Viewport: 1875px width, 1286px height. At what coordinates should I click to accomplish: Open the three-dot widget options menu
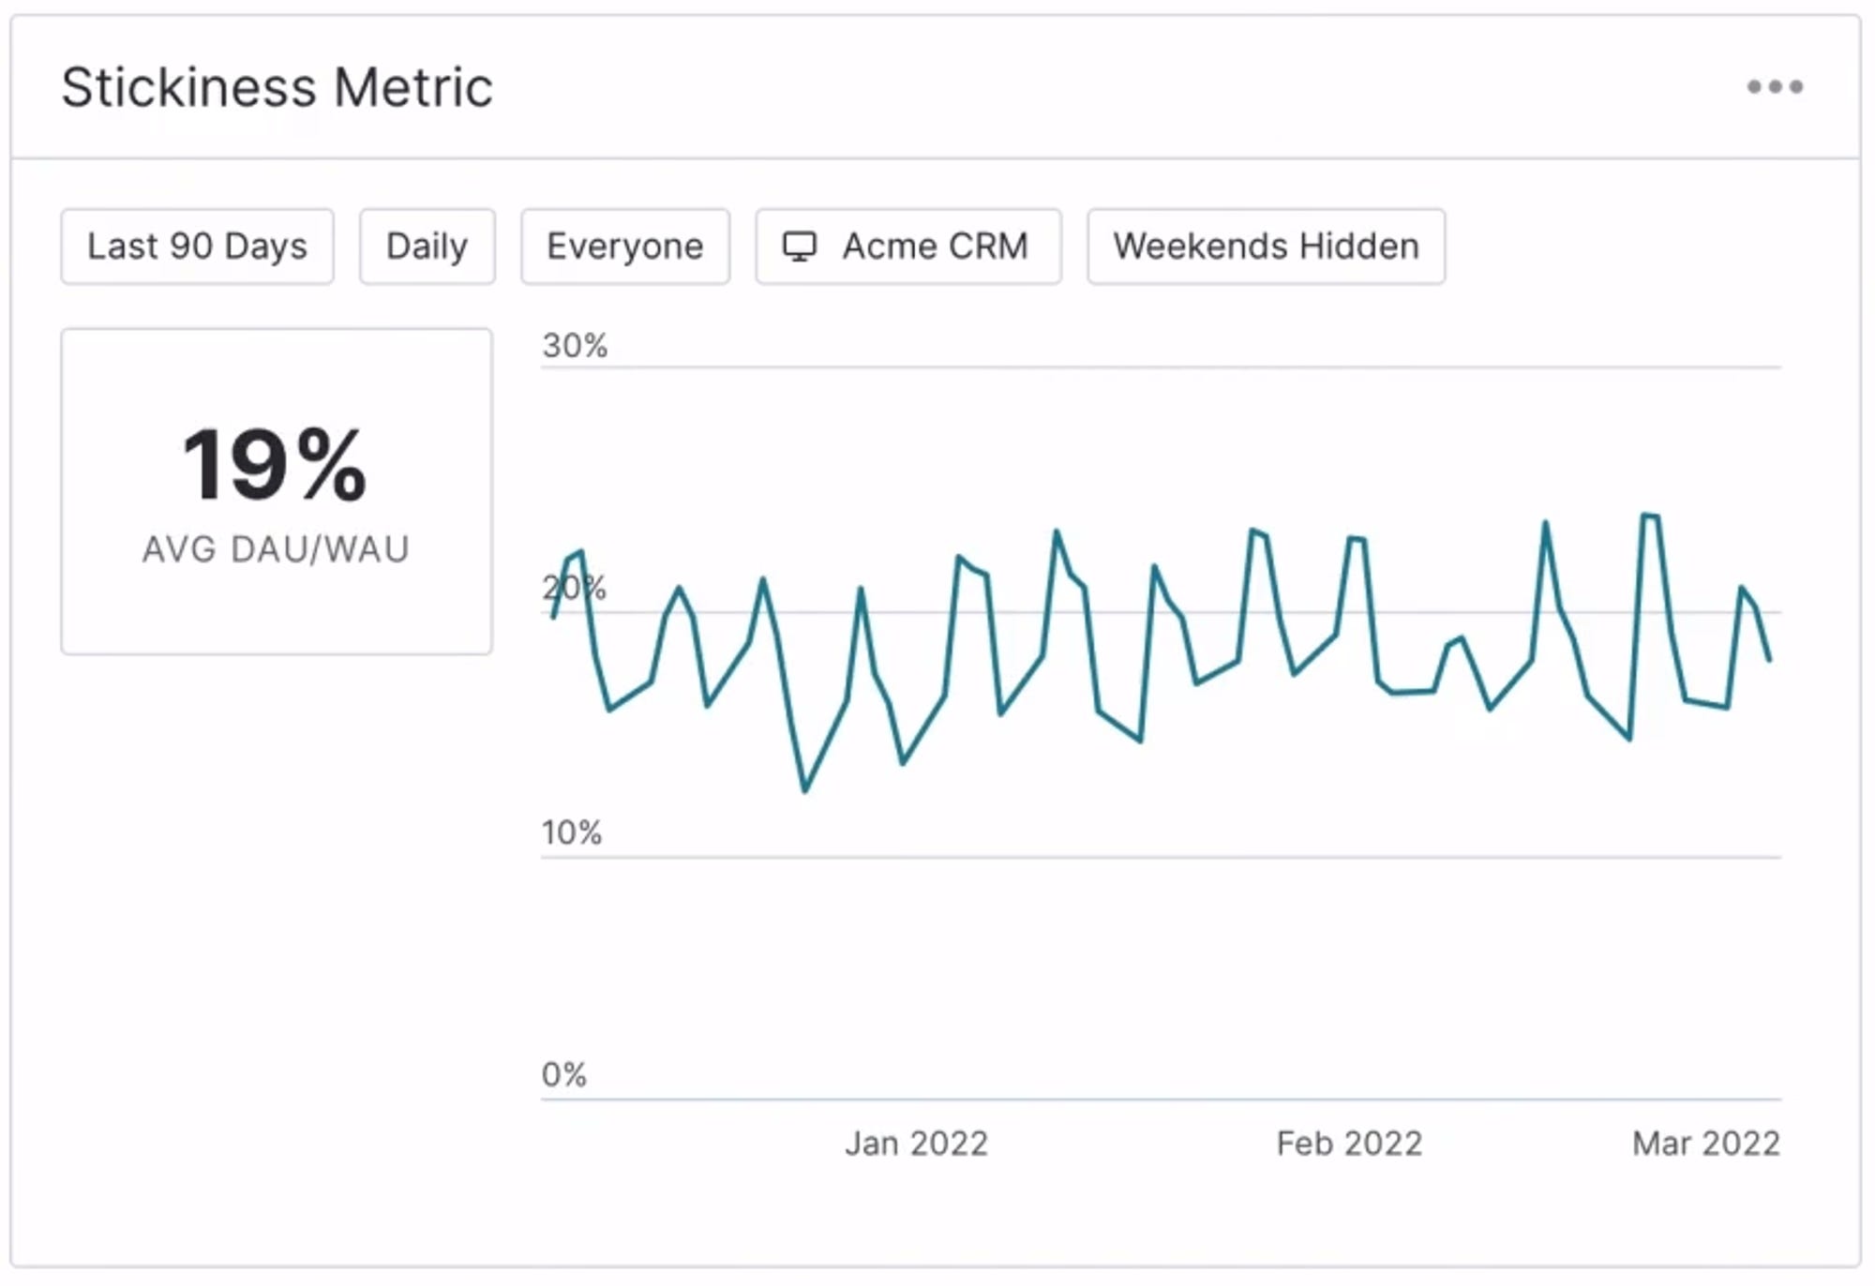click(1775, 87)
